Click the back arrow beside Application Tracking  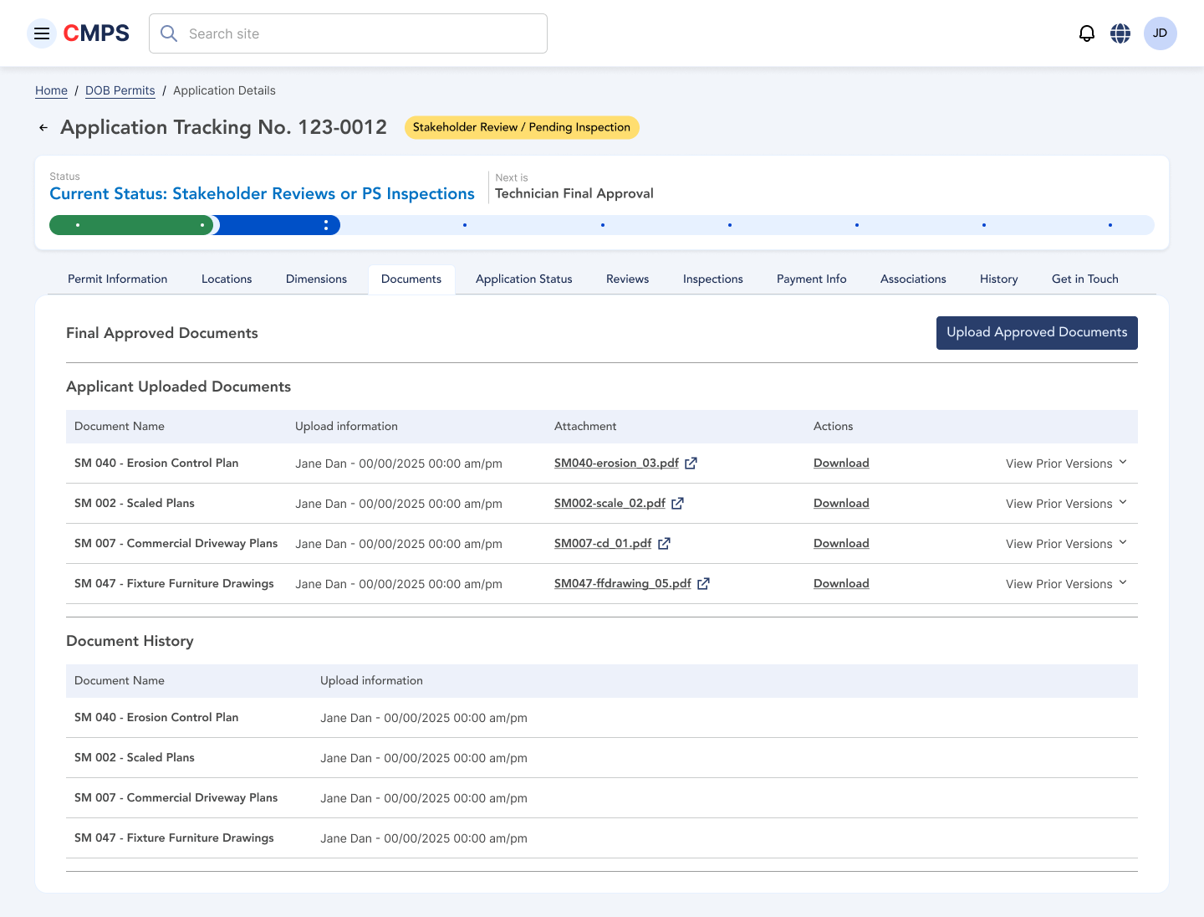[x=43, y=128]
